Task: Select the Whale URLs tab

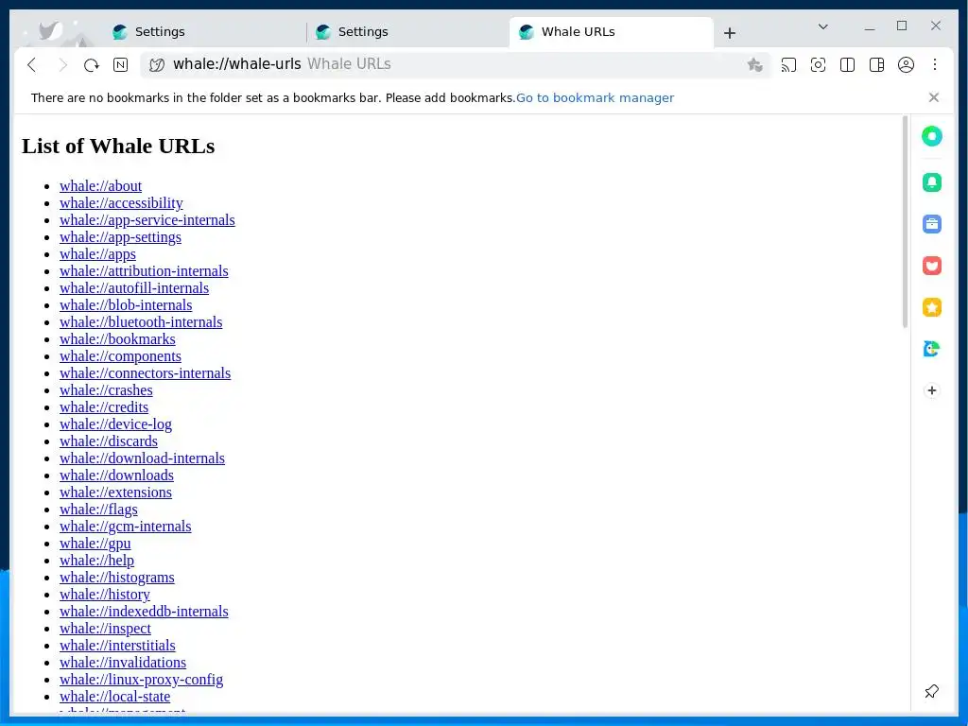Action: [x=612, y=32]
